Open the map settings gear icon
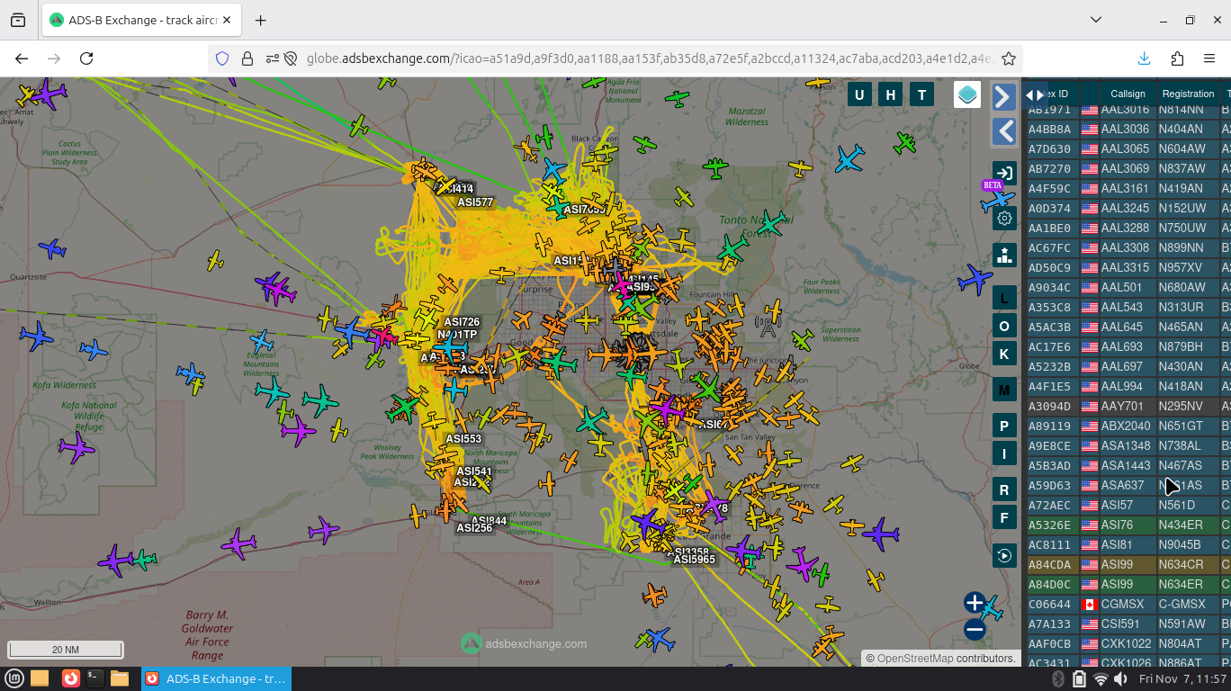Screen dimensions: 1231x691 pos(1004,218)
